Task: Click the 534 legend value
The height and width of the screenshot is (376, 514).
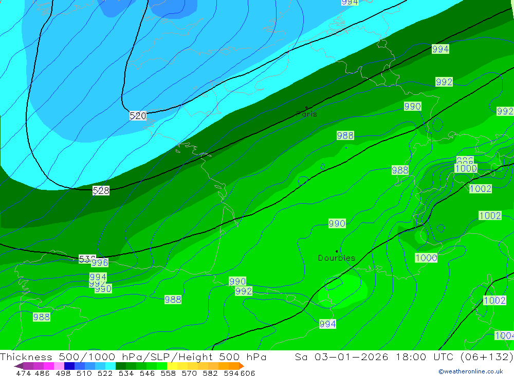Action: click(x=126, y=373)
